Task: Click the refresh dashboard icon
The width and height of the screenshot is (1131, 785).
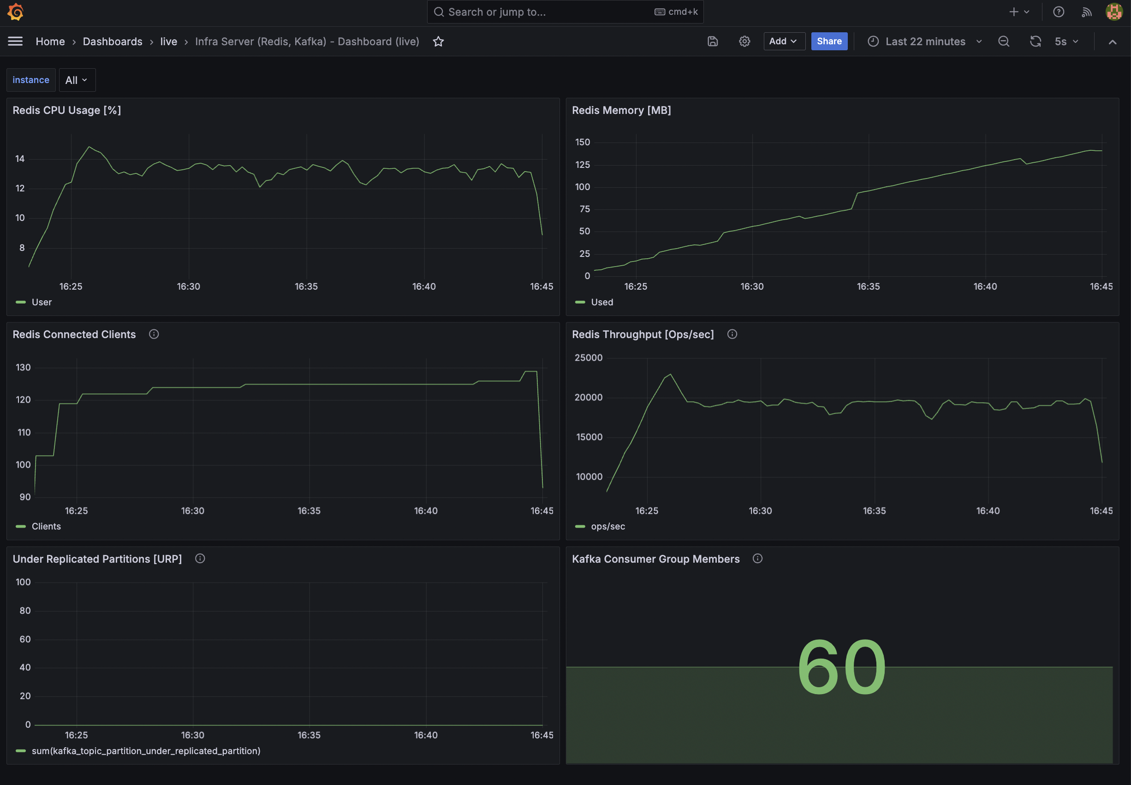Action: 1035,42
